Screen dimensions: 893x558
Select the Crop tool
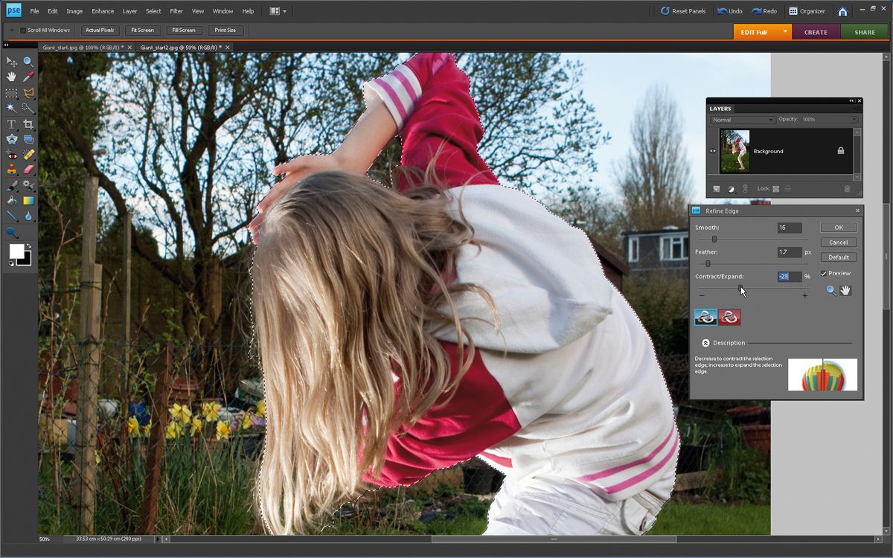pyautogui.click(x=27, y=124)
